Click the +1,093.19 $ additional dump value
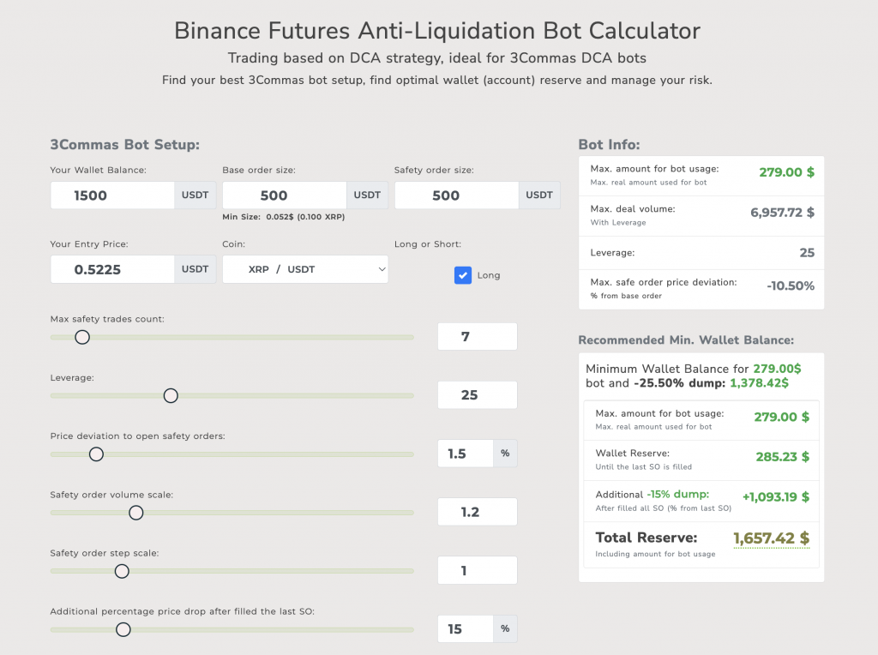The height and width of the screenshot is (655, 878). (776, 497)
